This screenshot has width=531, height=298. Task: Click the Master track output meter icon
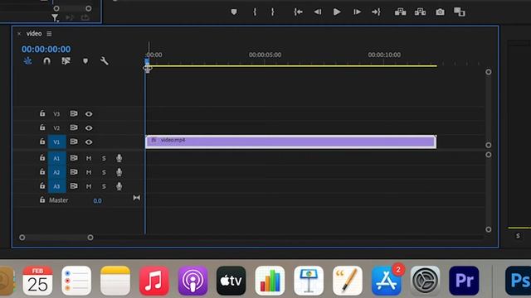(x=136, y=198)
